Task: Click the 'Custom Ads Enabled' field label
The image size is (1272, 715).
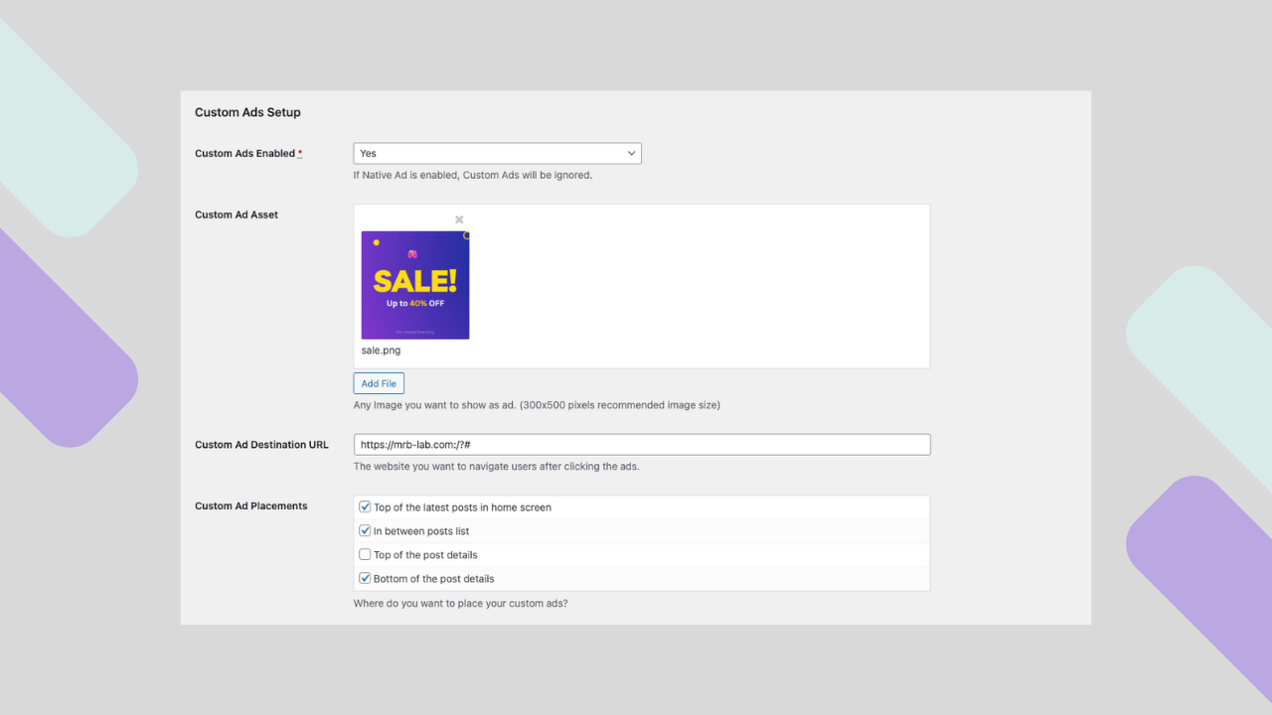Action: point(244,154)
